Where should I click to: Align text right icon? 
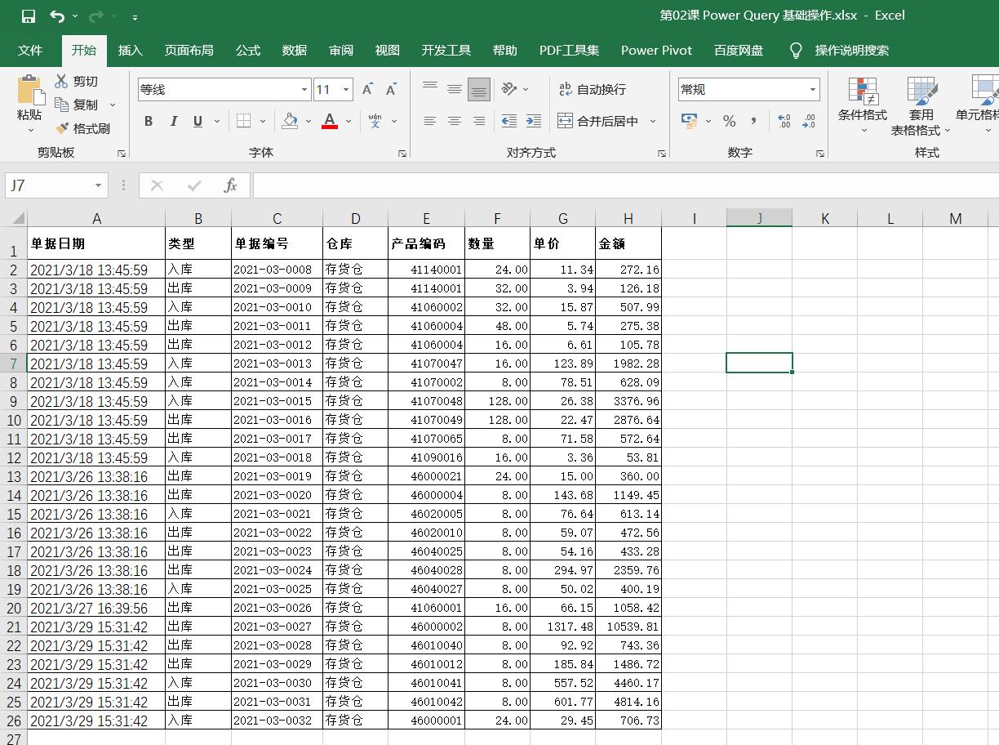[479, 121]
